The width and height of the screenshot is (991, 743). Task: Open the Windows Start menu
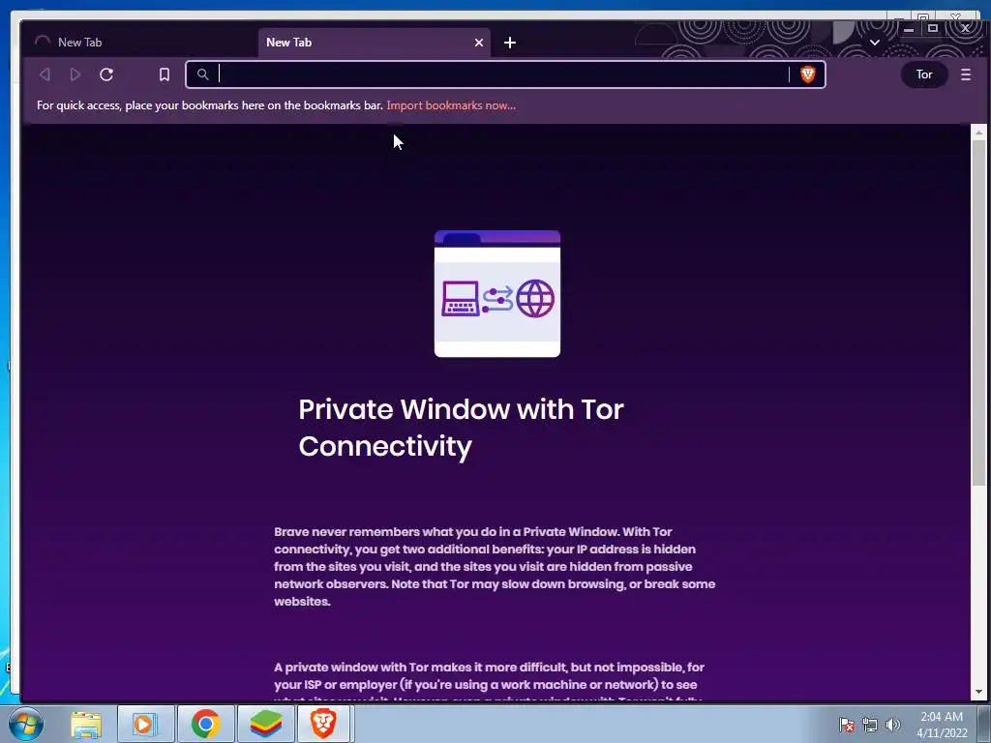(x=25, y=724)
